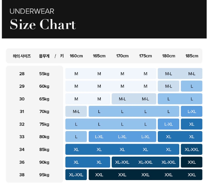
Task: Click the XXL cell in the 90kg row
Action: click(x=192, y=162)
